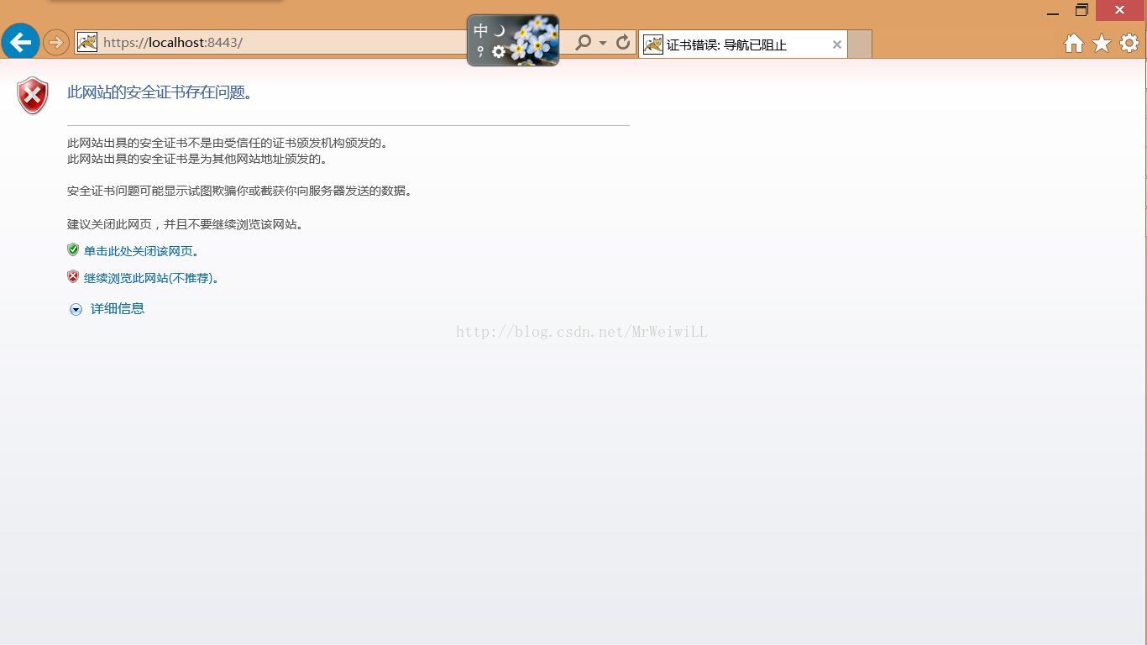Click the Forward navigation arrow
The image size is (1147, 645).
[x=56, y=42]
